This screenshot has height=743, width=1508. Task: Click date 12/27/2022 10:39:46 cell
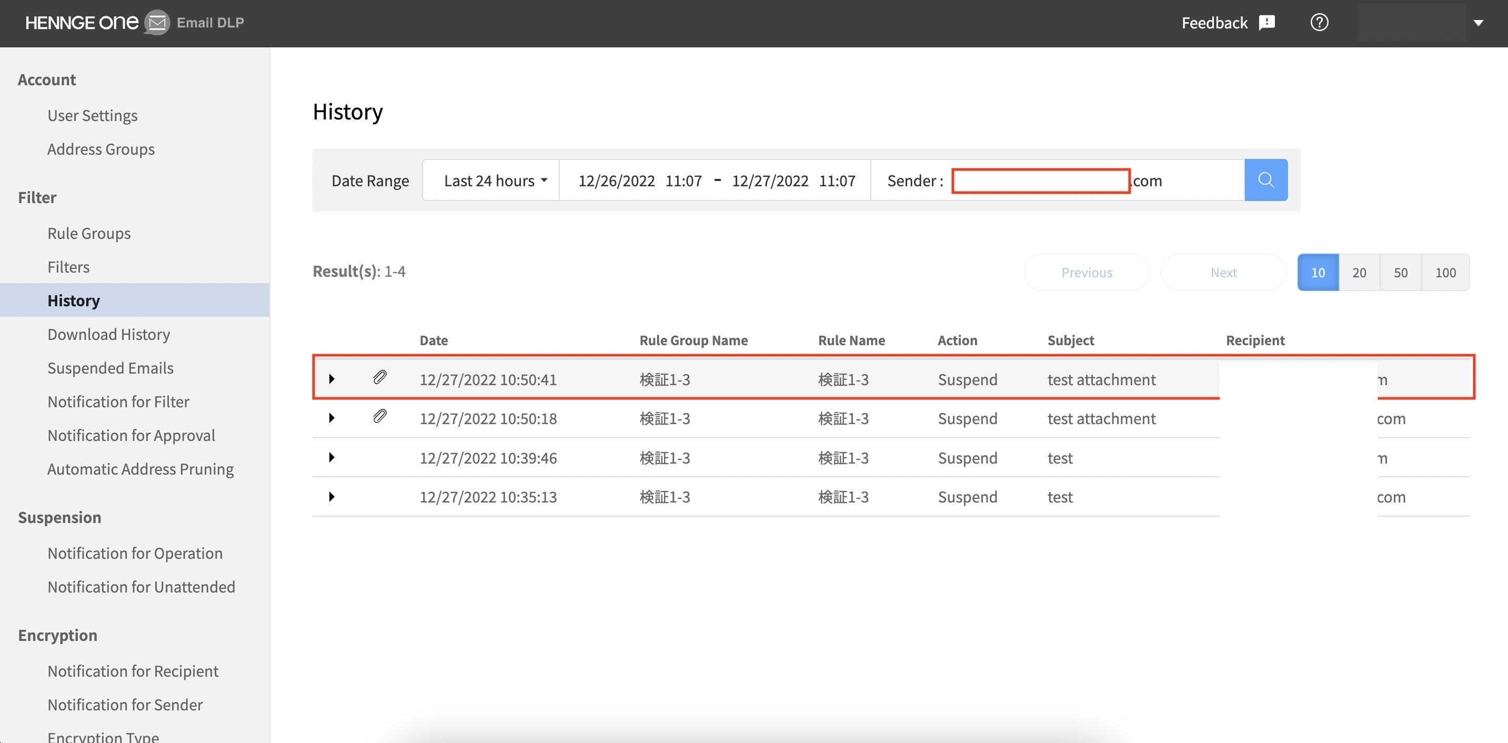[x=488, y=458]
